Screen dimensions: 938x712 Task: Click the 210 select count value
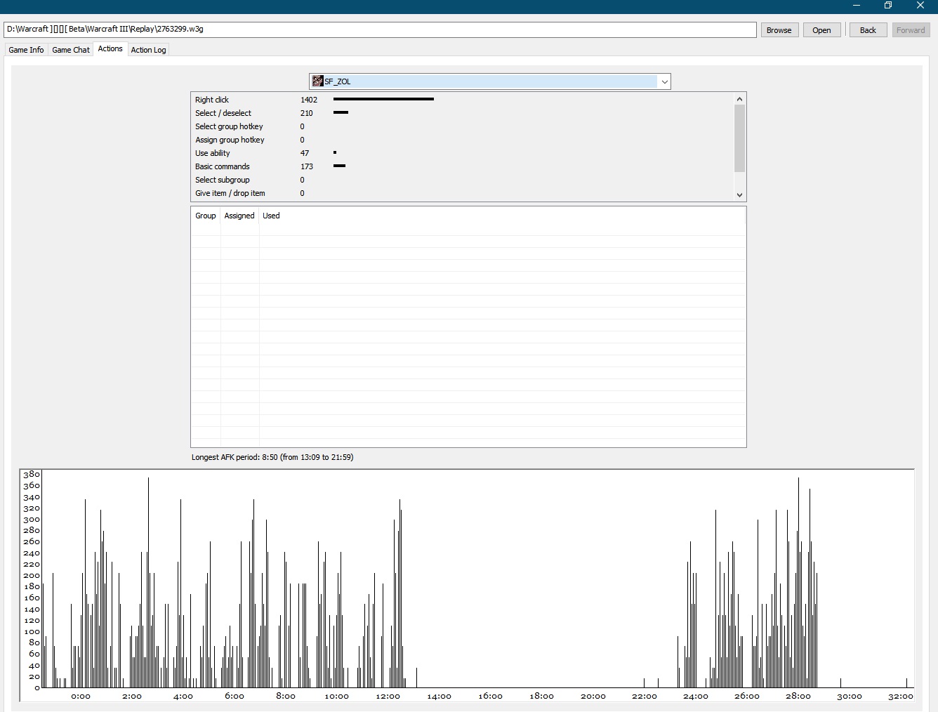tap(307, 113)
